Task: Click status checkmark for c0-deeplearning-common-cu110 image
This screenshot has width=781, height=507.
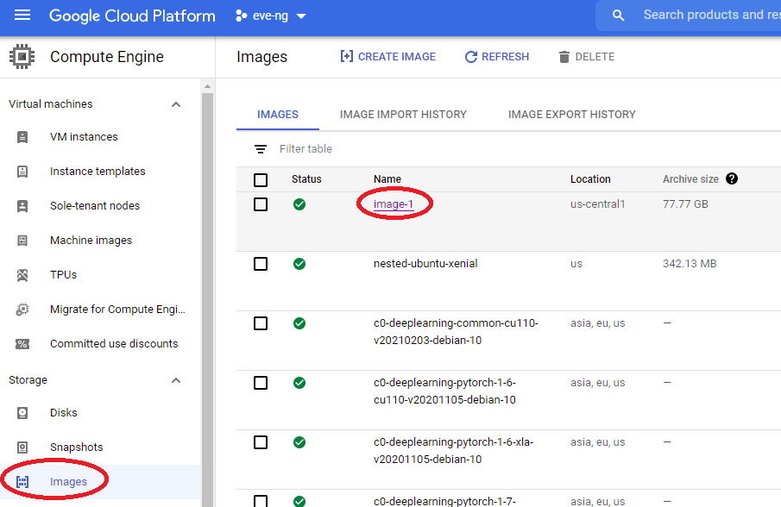Action: tap(299, 323)
